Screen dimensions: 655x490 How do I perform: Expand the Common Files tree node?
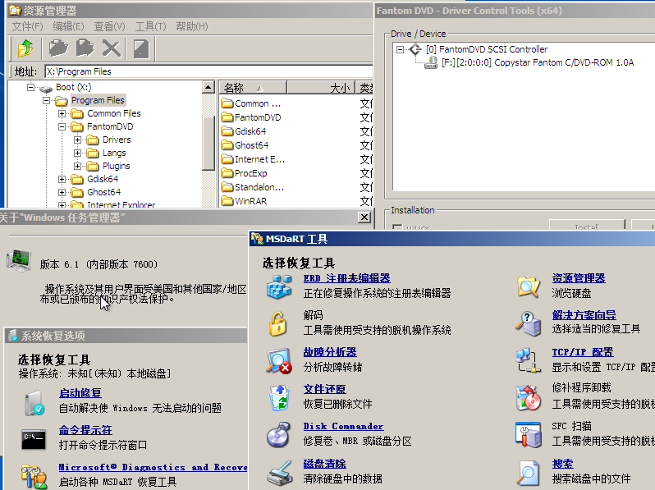[62, 113]
